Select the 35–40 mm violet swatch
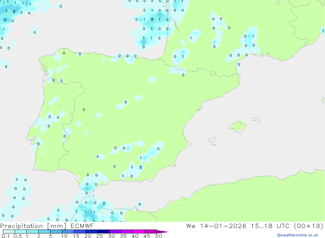This screenshot has height=238, width=325. (127, 232)
